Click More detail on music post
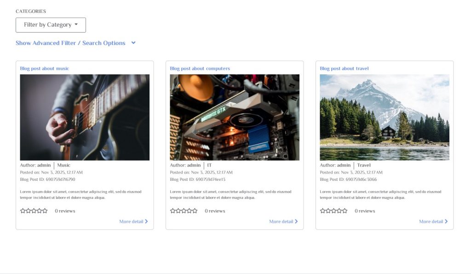The width and height of the screenshot is (471, 274). pyautogui.click(x=131, y=222)
